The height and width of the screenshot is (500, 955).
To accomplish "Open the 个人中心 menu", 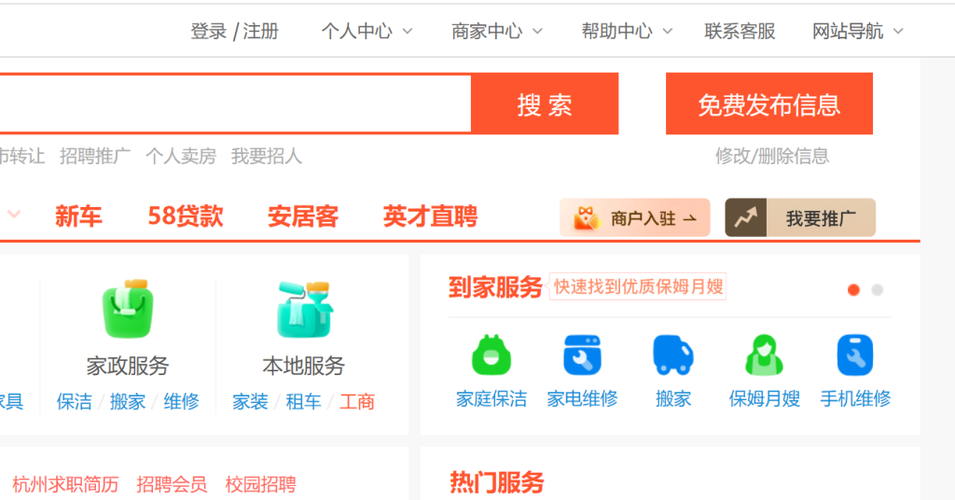I will pyautogui.click(x=357, y=31).
